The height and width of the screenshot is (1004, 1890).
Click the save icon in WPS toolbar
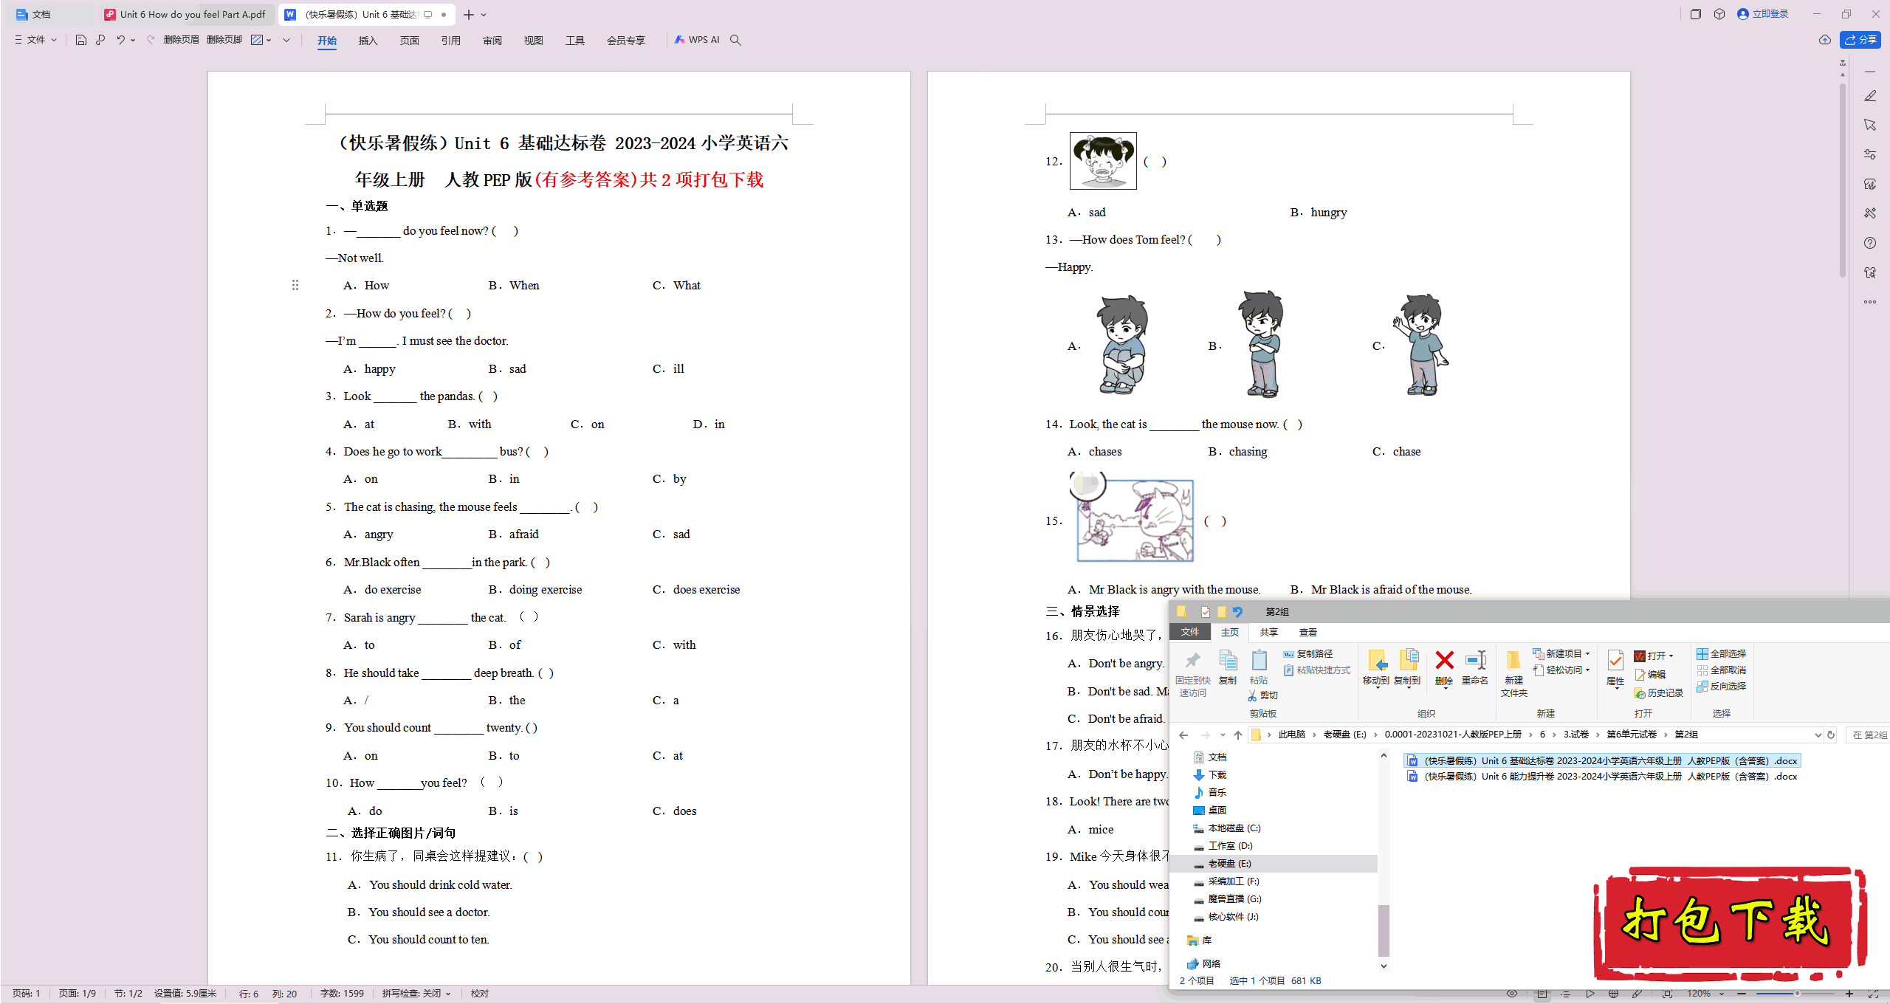click(x=81, y=40)
